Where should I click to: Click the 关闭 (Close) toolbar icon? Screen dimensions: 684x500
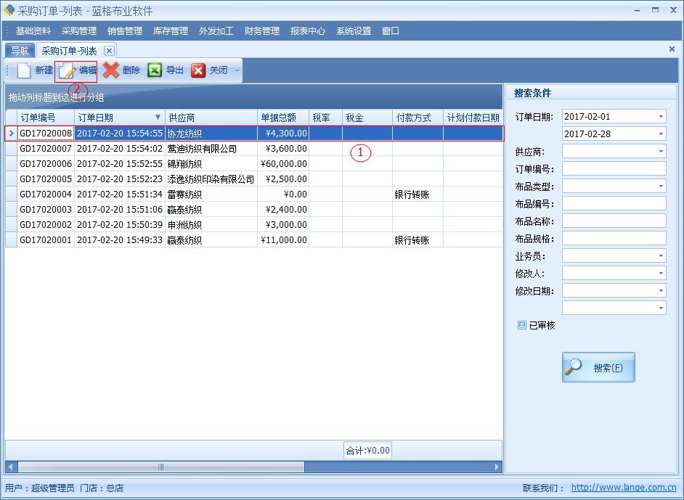[198, 70]
